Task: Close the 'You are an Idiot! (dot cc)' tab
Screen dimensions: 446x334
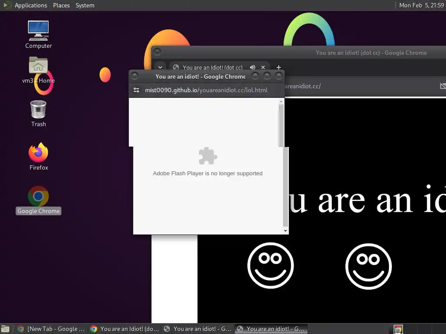Action: pyautogui.click(x=263, y=67)
